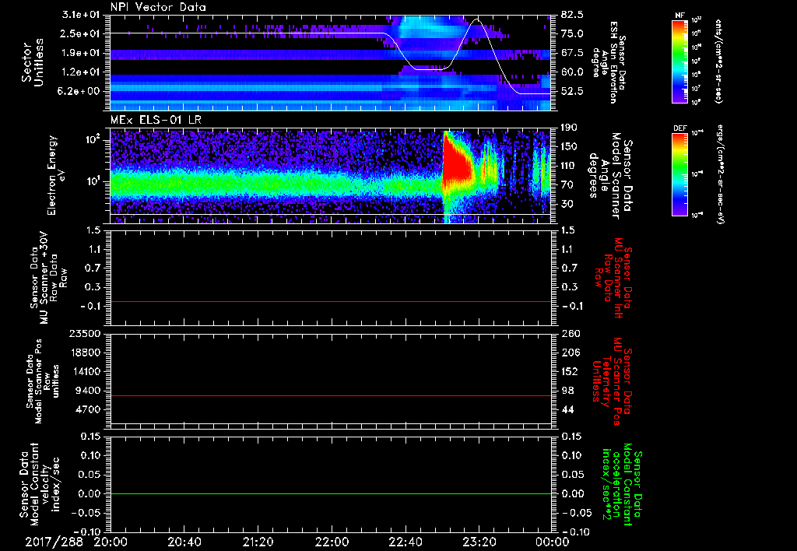Click the red line in Scanner Pos panel

point(331,395)
